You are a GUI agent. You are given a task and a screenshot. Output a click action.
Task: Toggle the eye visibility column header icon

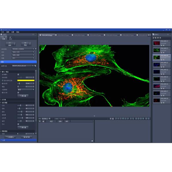pos(40,121)
